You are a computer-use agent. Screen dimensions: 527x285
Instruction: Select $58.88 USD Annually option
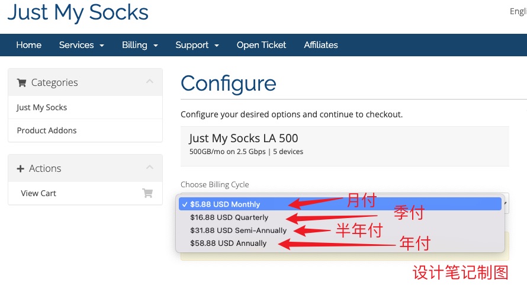coord(228,244)
